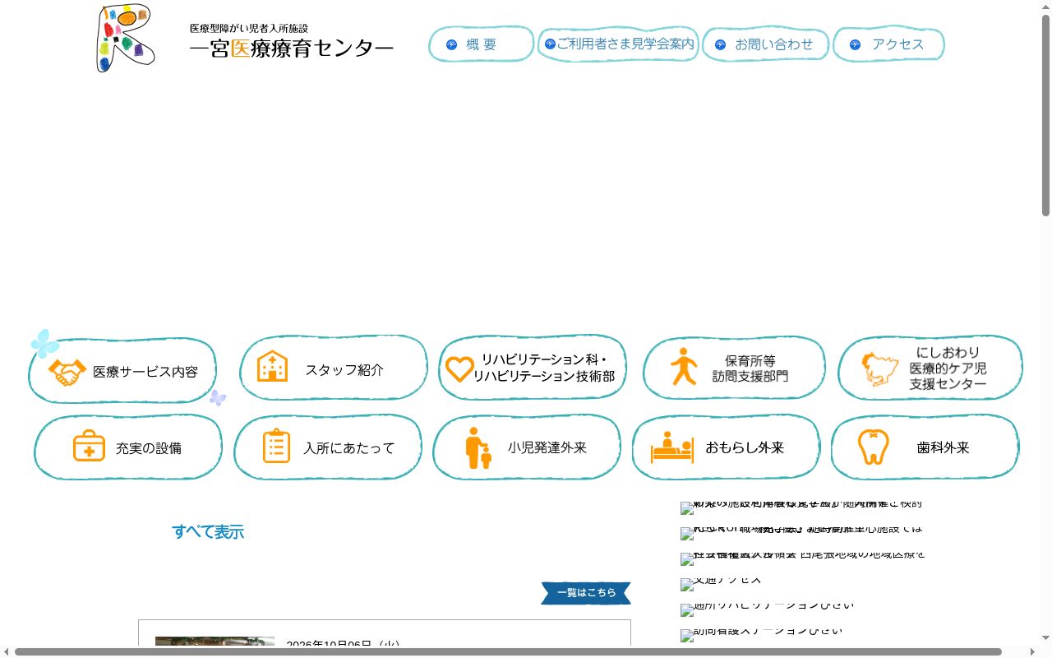Click the すべて表示 link
Screen dimensions: 1052x658
coord(208,532)
